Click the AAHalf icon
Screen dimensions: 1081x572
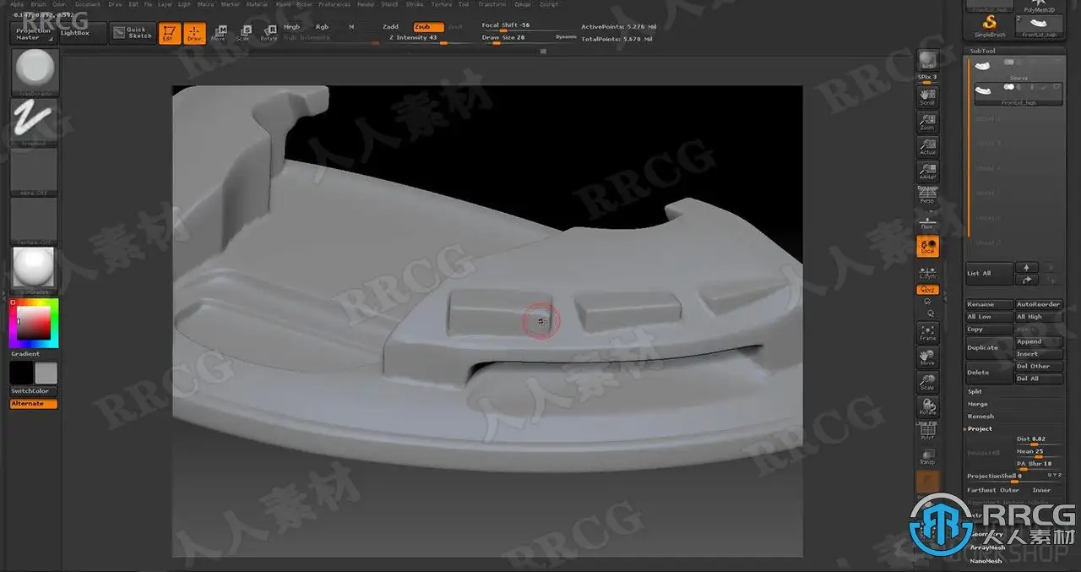(928, 170)
